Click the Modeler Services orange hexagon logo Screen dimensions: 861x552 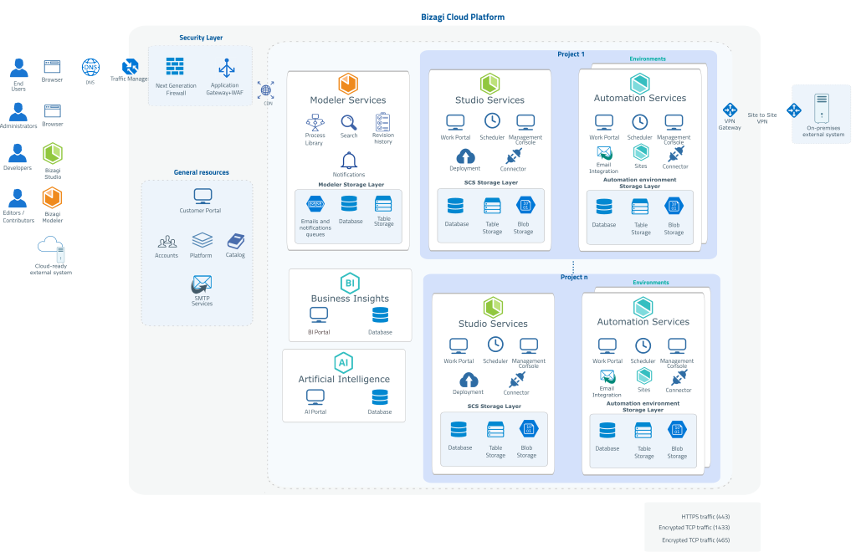[x=348, y=84]
